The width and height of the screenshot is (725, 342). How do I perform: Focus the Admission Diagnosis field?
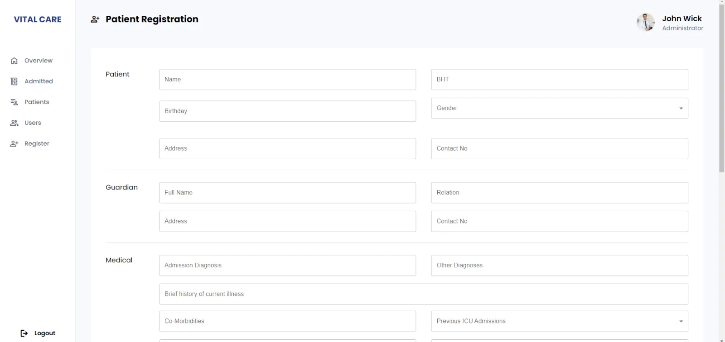tap(288, 266)
